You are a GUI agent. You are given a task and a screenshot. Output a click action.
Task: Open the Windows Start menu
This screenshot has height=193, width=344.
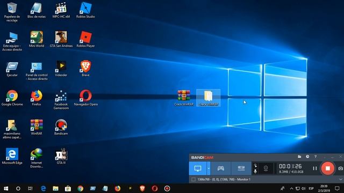coord(6,188)
